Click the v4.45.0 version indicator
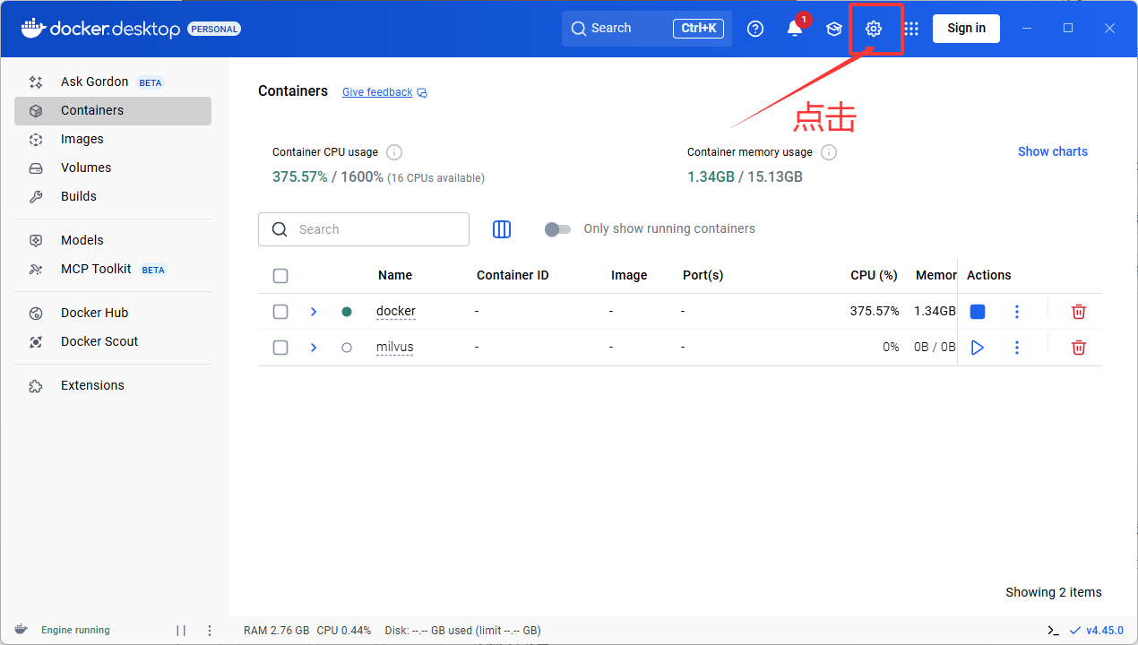Screen dimensions: 1138x645 click(x=1096, y=631)
